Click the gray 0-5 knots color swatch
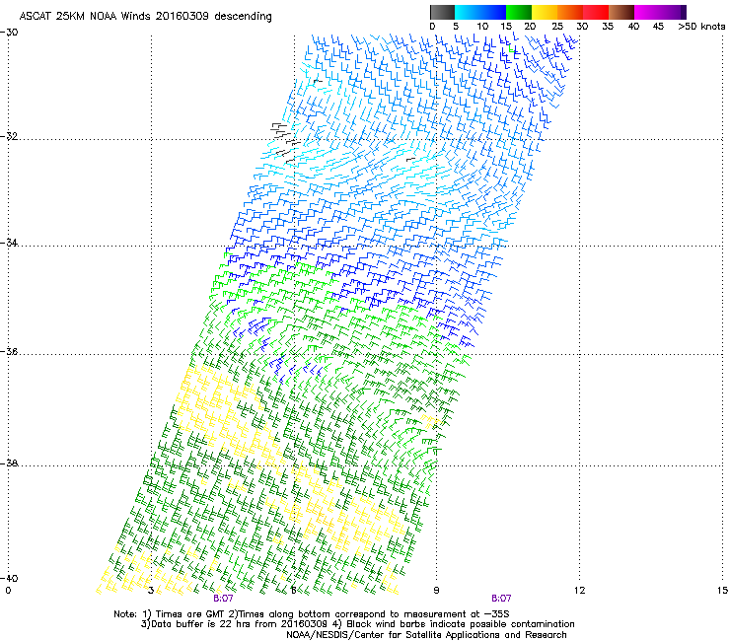 click(442, 12)
